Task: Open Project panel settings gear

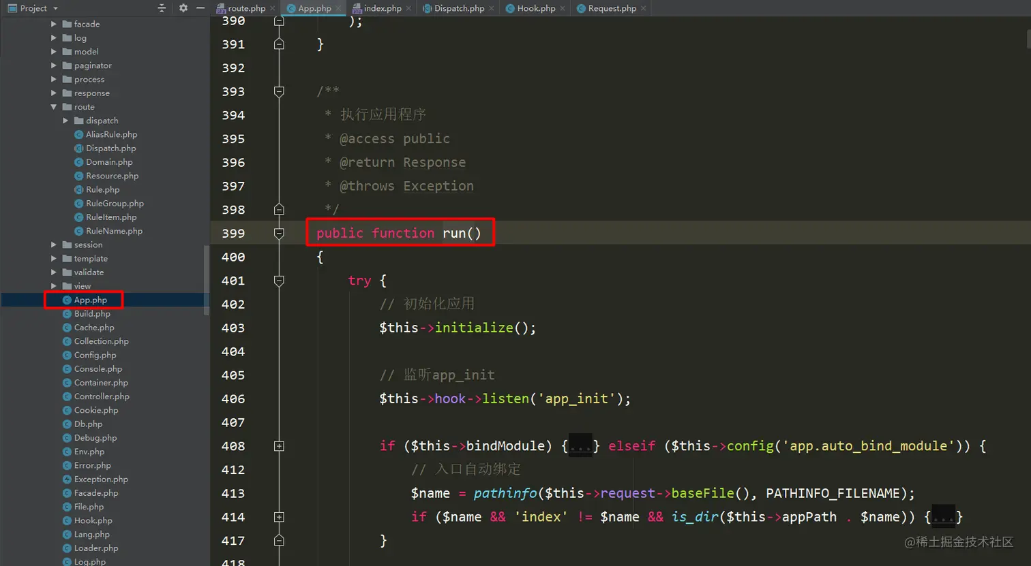Action: coord(183,8)
